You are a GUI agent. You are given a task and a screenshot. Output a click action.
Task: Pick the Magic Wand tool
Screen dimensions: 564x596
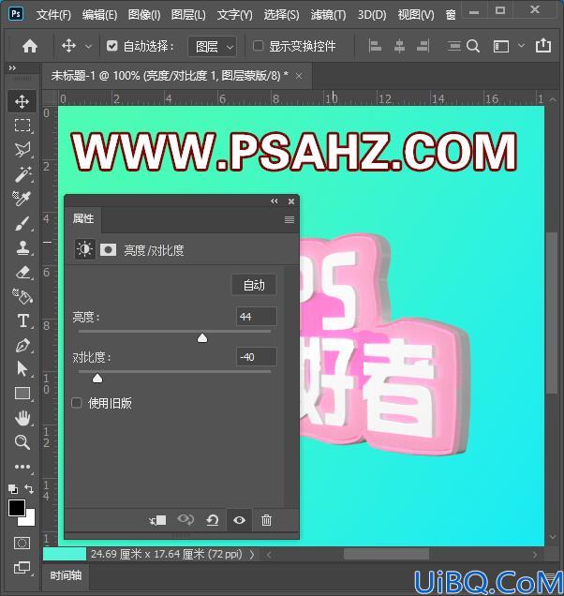point(22,174)
